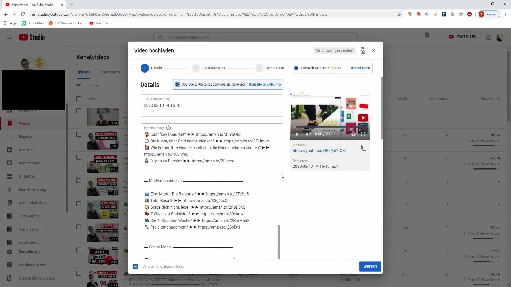Check the Aktie einfach kaufen row checkbox
This screenshot has width=511, height=287.
[79, 250]
